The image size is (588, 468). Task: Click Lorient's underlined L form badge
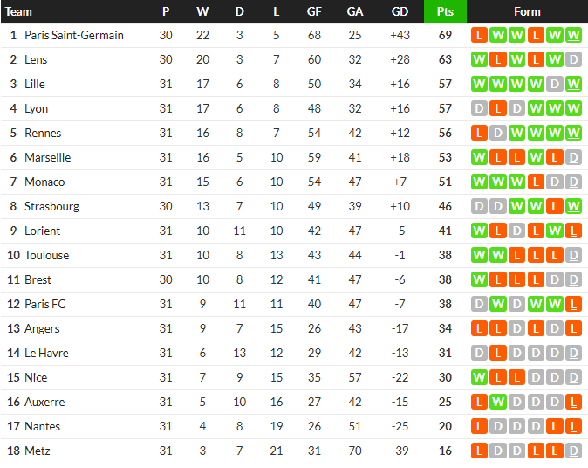tap(573, 231)
